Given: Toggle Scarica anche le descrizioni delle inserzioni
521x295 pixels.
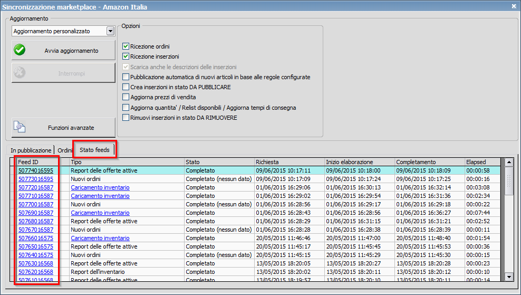Looking at the screenshot, I should 126,67.
